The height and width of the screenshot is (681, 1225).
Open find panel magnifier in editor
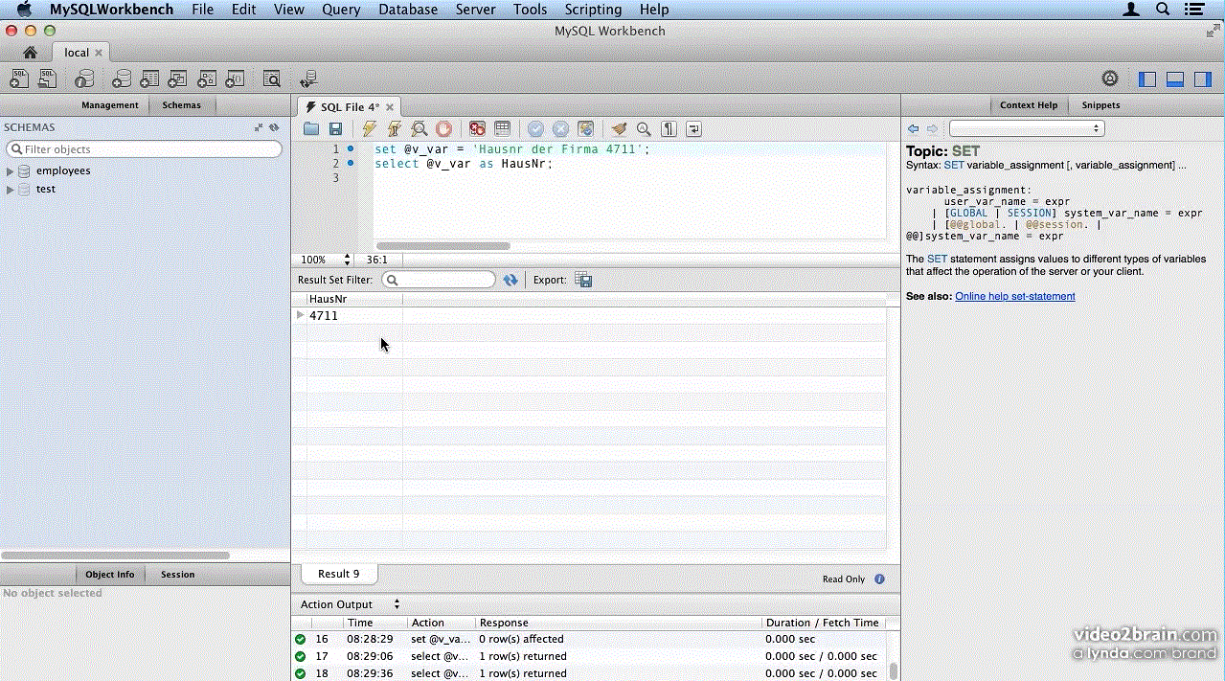(644, 129)
